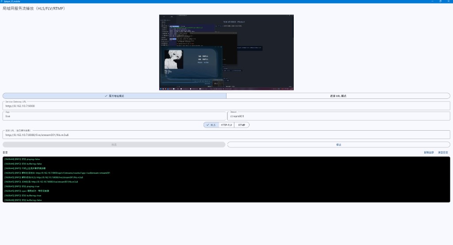Click the 日志 label above the log panel
Viewport: 453px width, 245px height.
click(5, 152)
